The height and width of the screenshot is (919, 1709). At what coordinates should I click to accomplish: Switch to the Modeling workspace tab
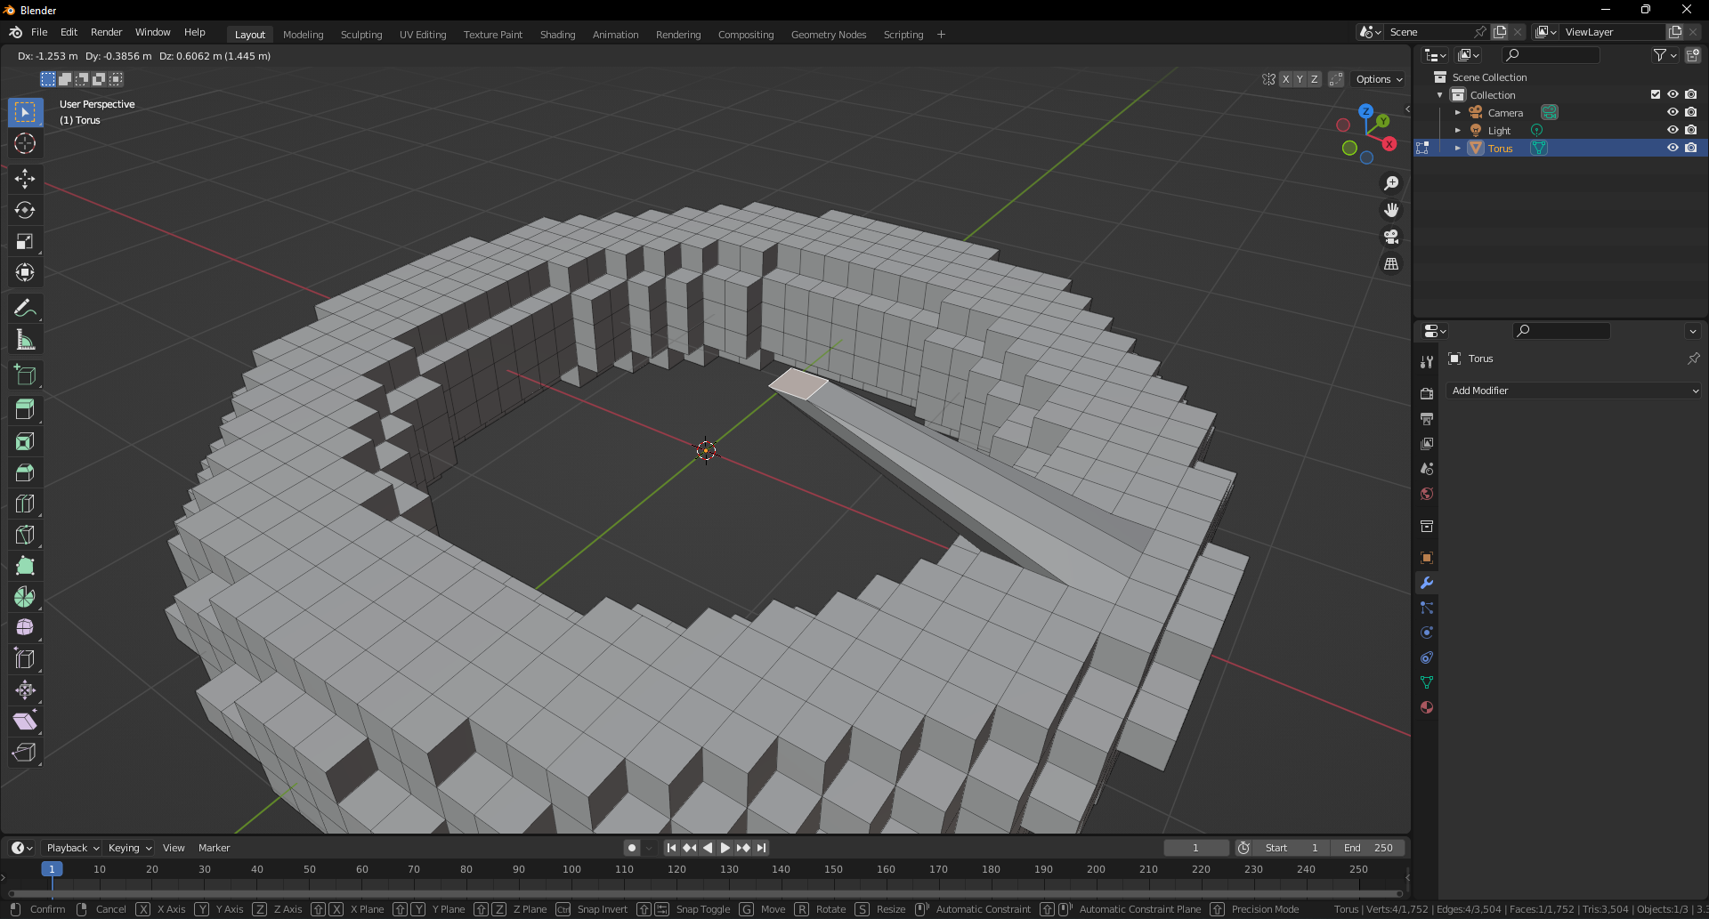tap(303, 35)
